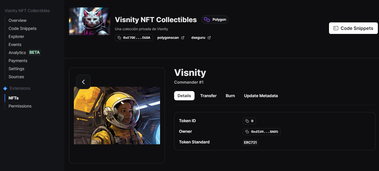The height and width of the screenshot is (171, 379).
Task: Click the Code Snippets button at top right
Action: (x=353, y=28)
